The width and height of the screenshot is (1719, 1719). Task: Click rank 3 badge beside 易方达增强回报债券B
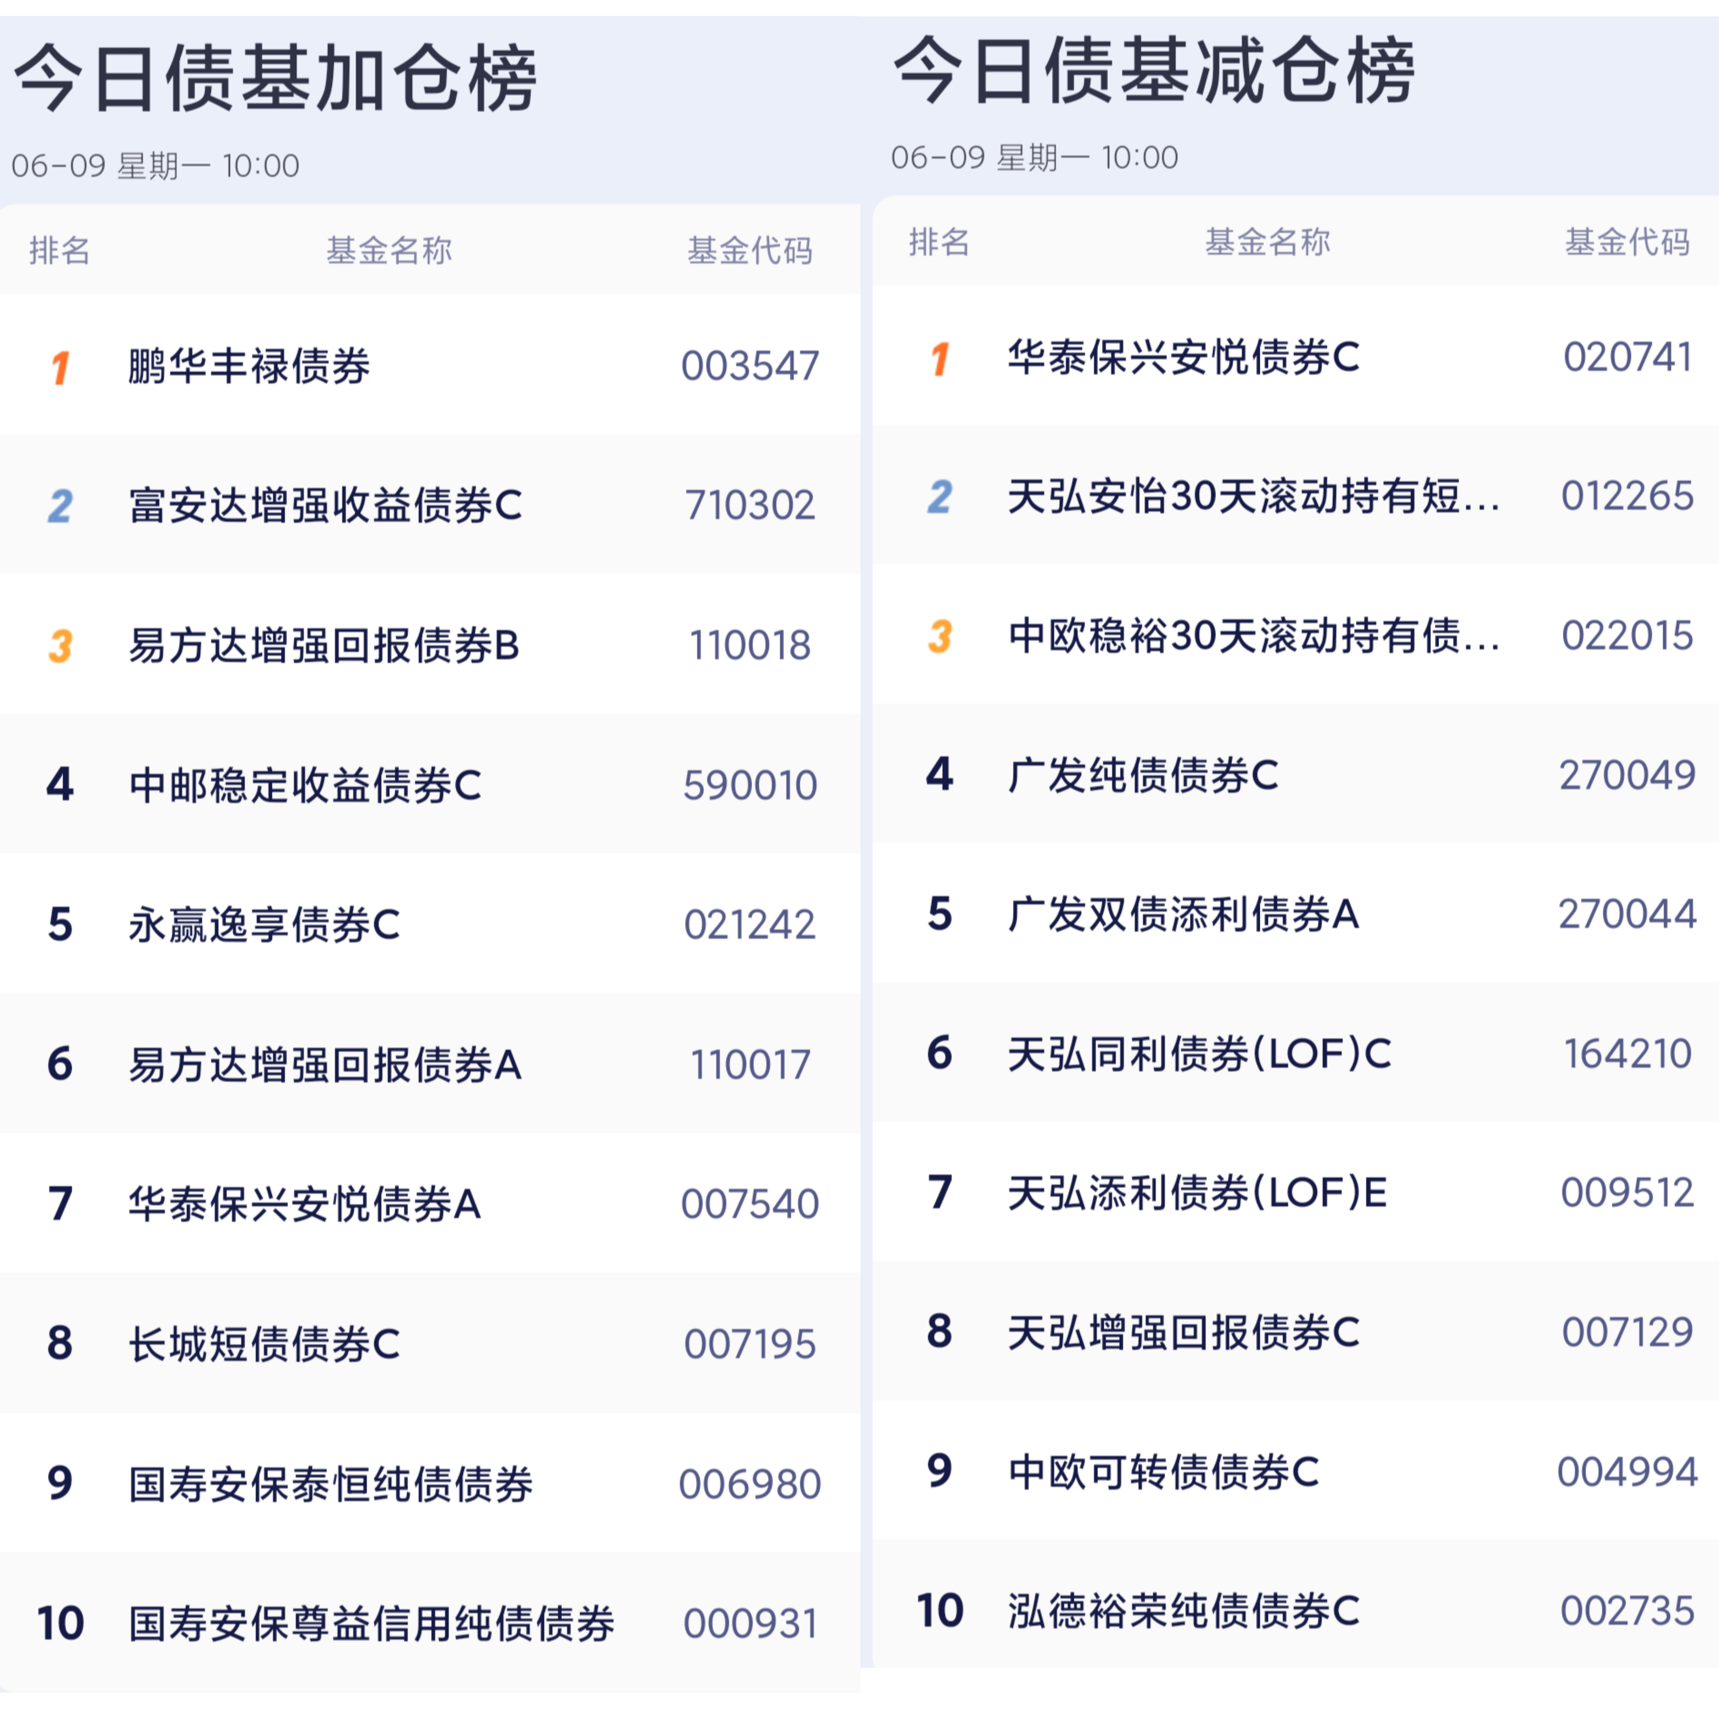(x=60, y=646)
